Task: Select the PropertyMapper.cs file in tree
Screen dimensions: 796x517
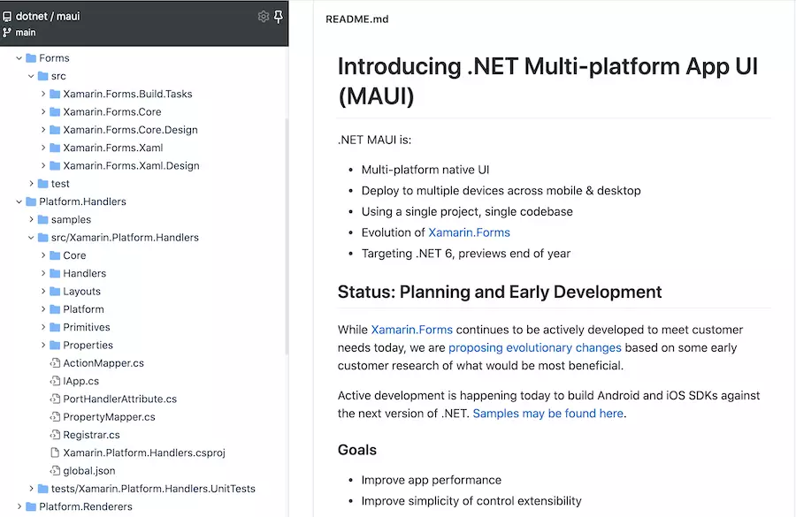Action: [x=109, y=417]
